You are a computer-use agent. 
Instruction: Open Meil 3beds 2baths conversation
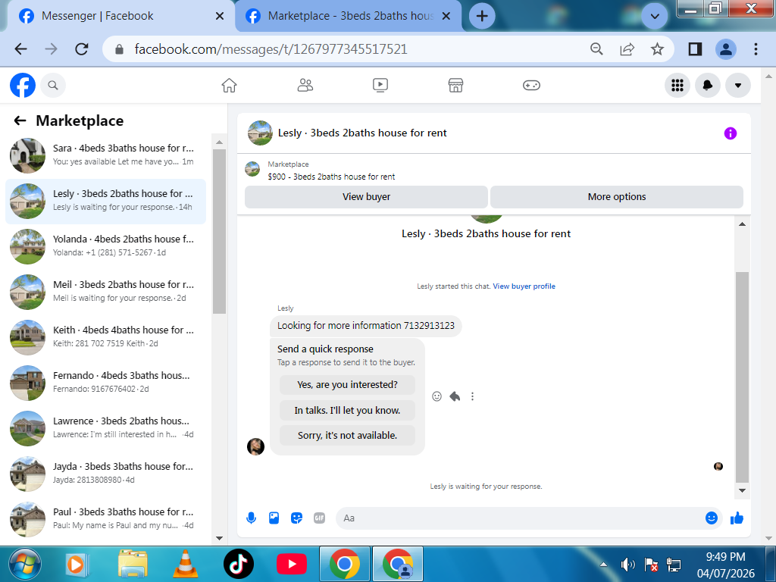[x=105, y=292]
